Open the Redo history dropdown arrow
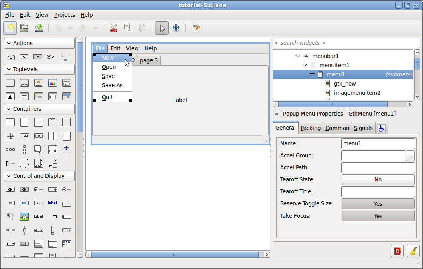 (96, 28)
